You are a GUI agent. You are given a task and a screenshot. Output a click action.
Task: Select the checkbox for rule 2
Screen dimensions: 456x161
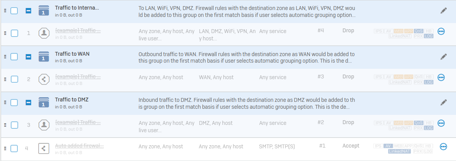tap(14, 79)
